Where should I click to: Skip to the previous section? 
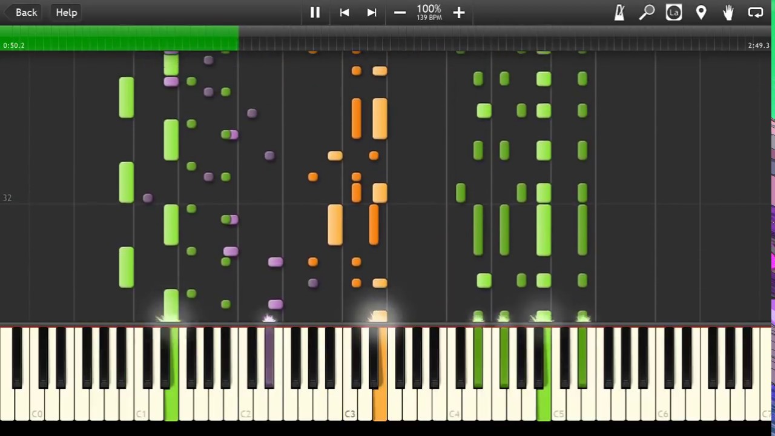(344, 12)
